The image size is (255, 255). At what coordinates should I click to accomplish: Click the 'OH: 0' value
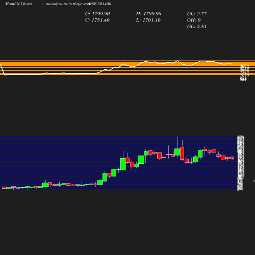[x=194, y=20]
